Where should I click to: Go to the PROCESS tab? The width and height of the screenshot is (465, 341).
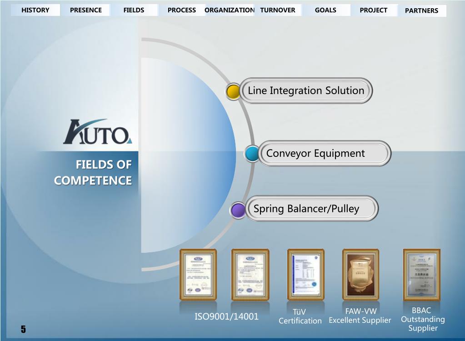click(181, 10)
